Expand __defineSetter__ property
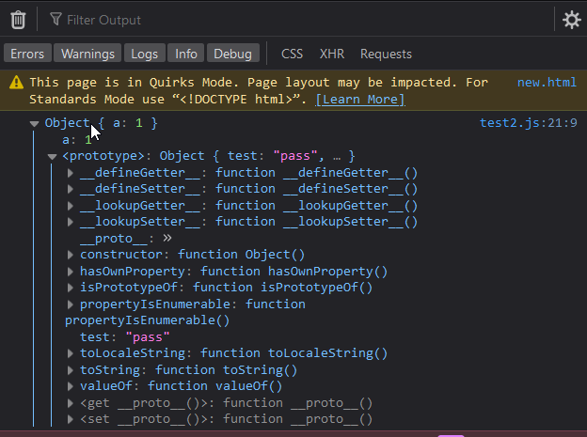Viewport: 587px width, 437px height. coord(70,189)
